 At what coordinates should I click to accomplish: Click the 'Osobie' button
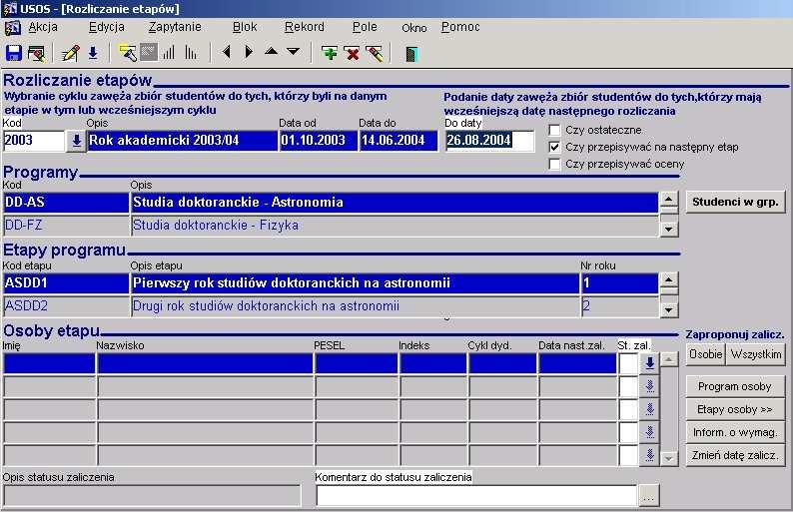click(x=705, y=354)
